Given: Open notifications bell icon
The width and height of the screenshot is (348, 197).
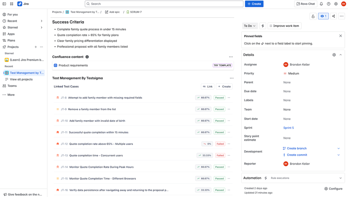Looking at the screenshot, I should pos(321,4).
